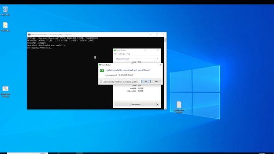Open the File menu in Mem Reduct
The image size is (274, 154).
pos(115,54)
